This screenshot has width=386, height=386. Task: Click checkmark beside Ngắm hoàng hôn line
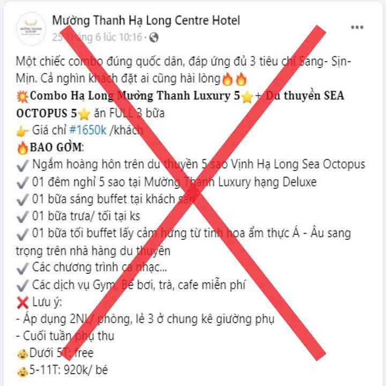(x=23, y=165)
